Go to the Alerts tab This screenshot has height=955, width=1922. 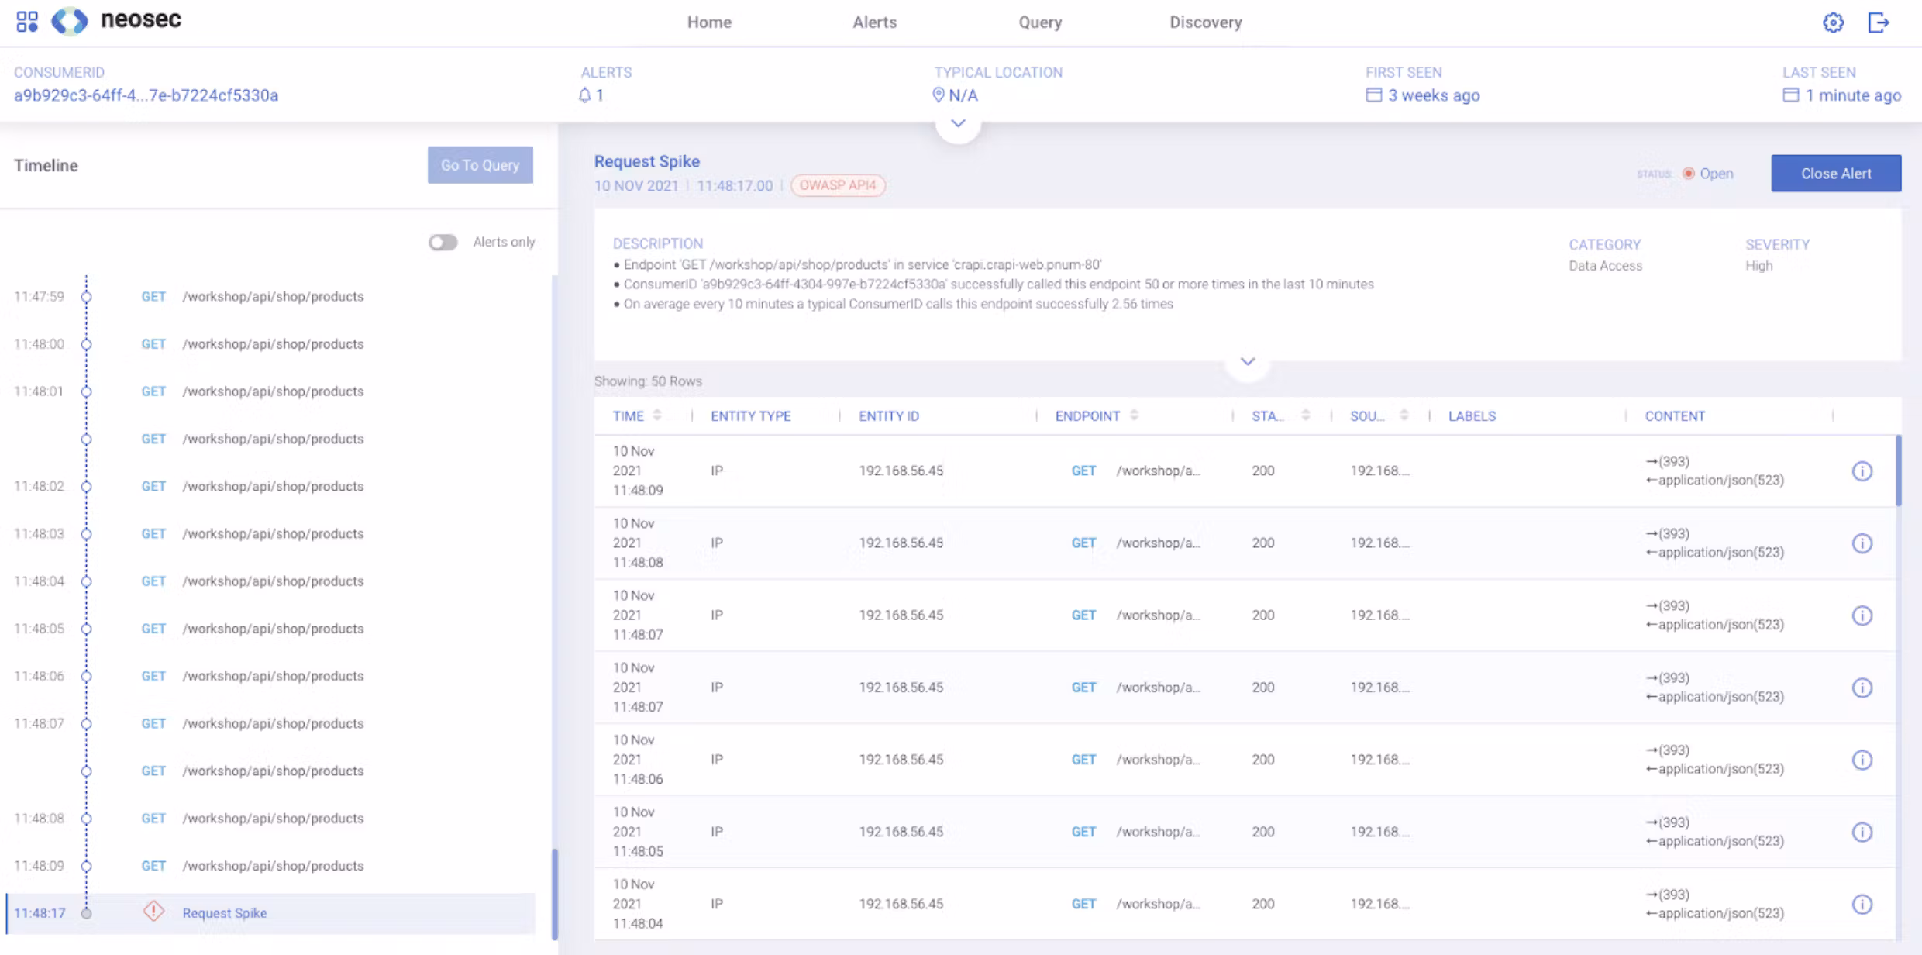(x=874, y=22)
